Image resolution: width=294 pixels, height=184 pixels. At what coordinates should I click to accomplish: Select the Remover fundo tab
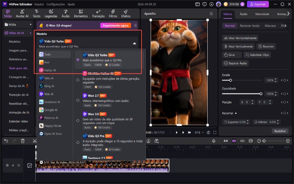tap(250, 26)
